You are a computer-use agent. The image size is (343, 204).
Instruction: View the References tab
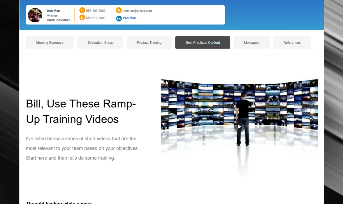[x=292, y=42]
